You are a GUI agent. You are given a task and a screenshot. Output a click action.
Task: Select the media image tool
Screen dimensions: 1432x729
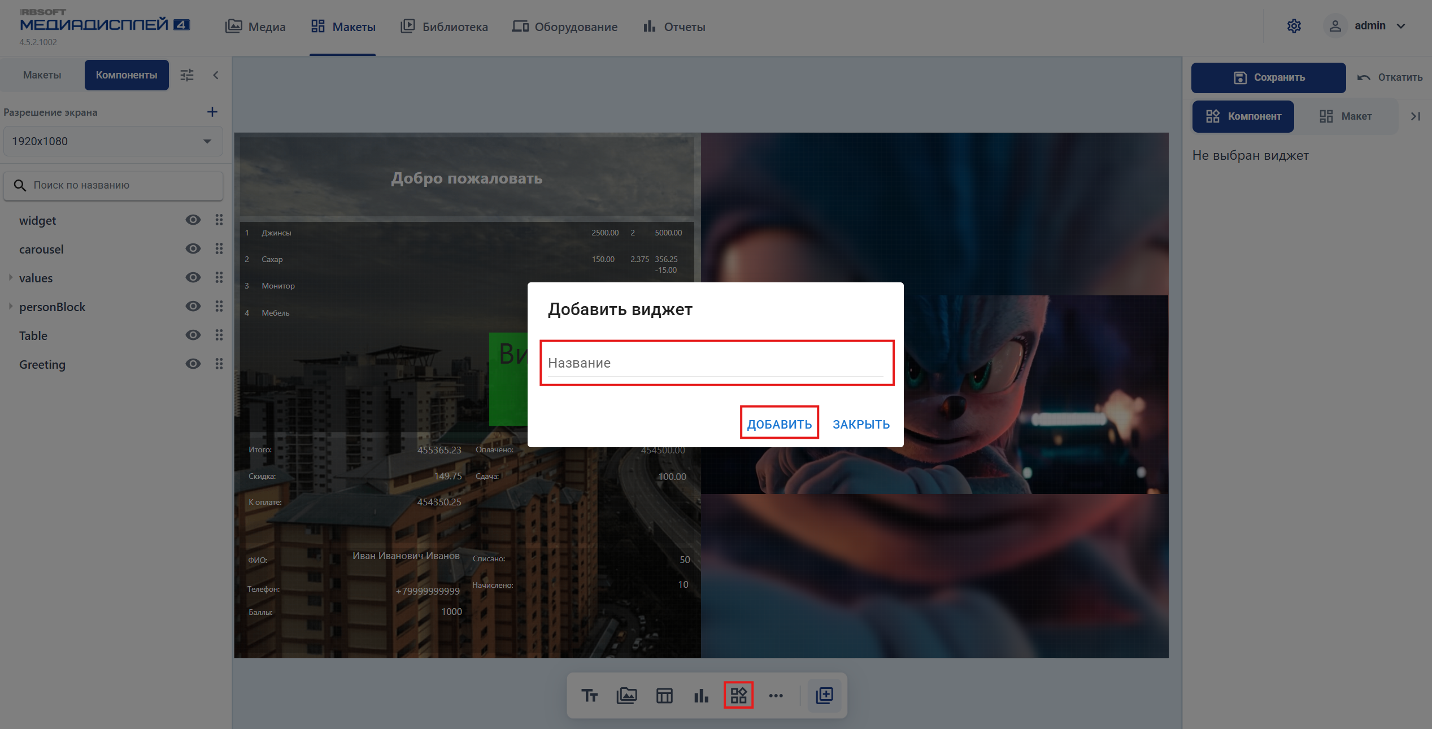(x=626, y=695)
